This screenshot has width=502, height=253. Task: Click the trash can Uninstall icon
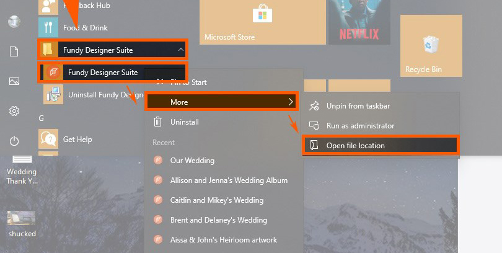[x=157, y=122]
